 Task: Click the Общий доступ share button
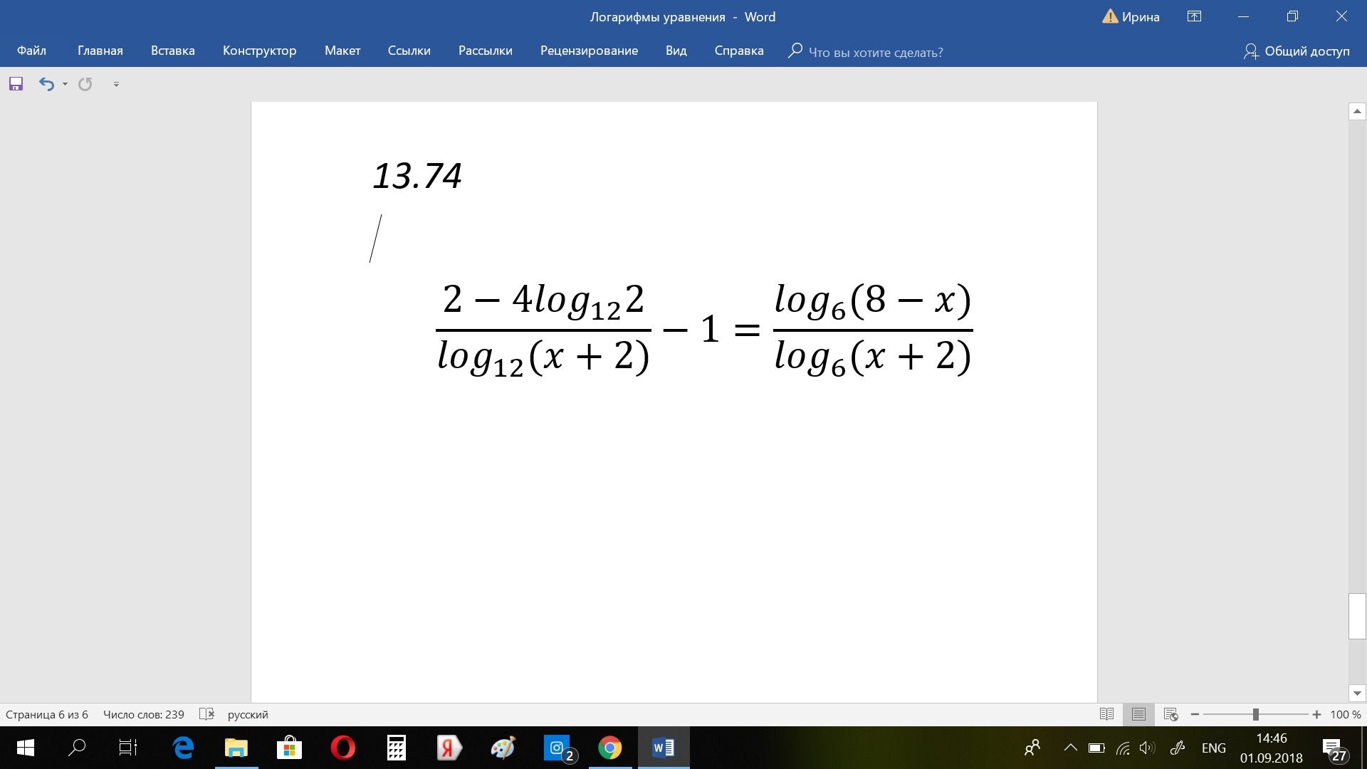1297,51
